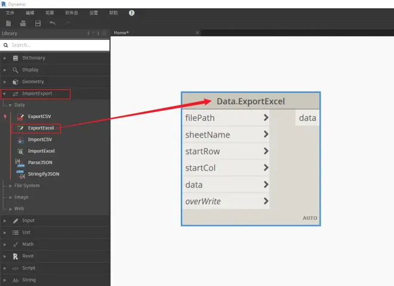Click the Library search field
Viewport: 394px width, 286px height.
(55, 45)
